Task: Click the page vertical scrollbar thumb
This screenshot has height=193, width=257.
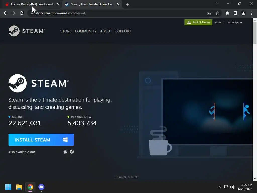Action: (x=255, y=33)
